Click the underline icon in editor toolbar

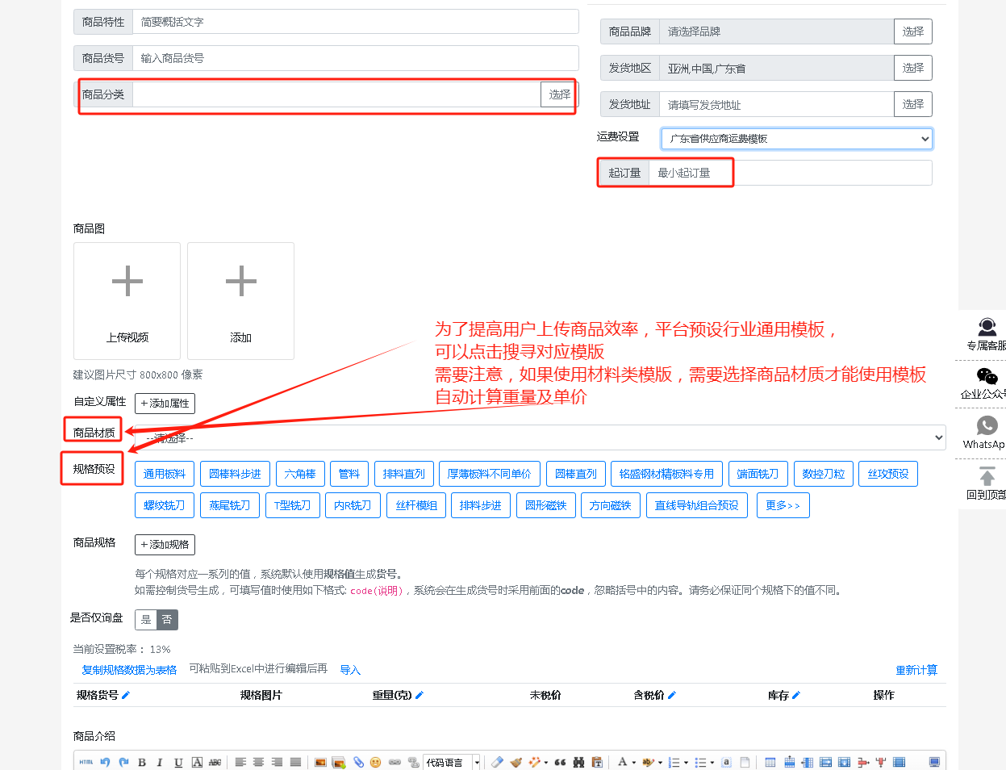coord(178,762)
